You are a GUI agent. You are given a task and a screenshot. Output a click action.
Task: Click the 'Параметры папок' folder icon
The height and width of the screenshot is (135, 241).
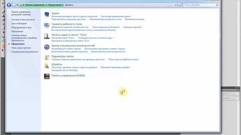(47, 58)
